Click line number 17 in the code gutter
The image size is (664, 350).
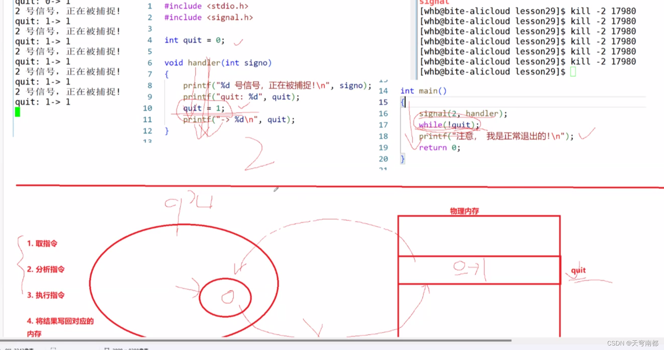click(383, 125)
